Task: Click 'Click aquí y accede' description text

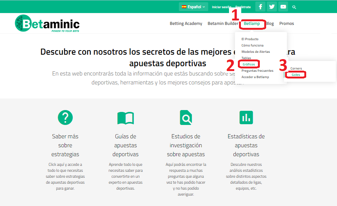Action: 65,176
